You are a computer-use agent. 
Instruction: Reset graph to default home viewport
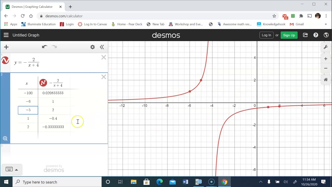(x=326, y=80)
